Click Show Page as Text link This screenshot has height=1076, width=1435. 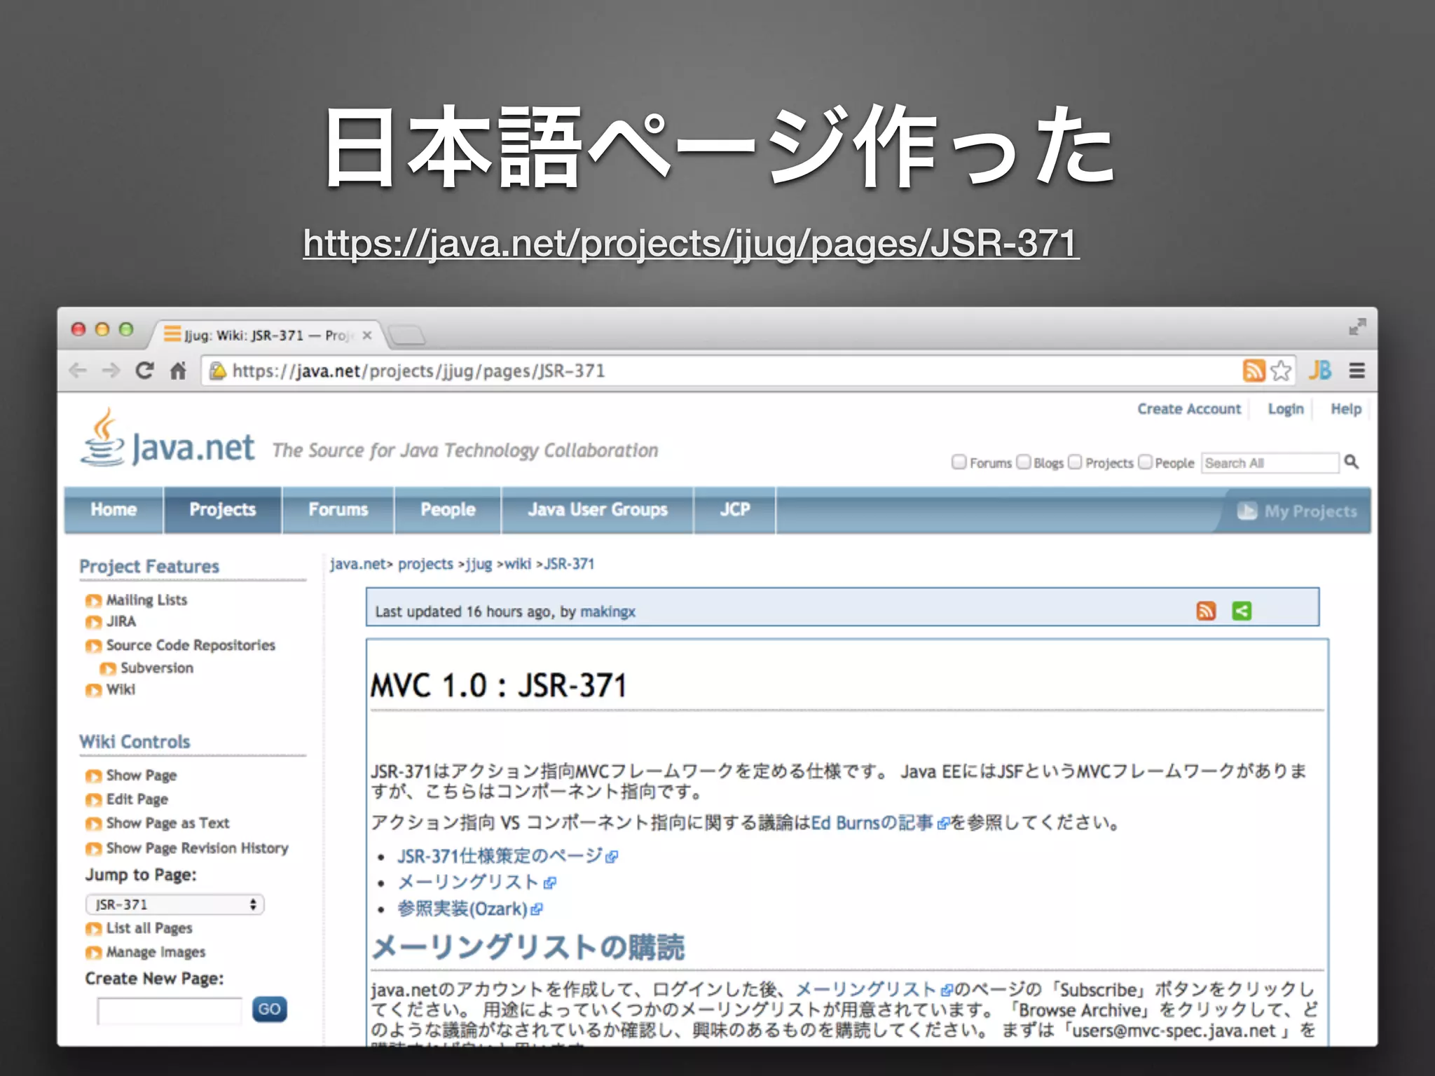tap(168, 823)
